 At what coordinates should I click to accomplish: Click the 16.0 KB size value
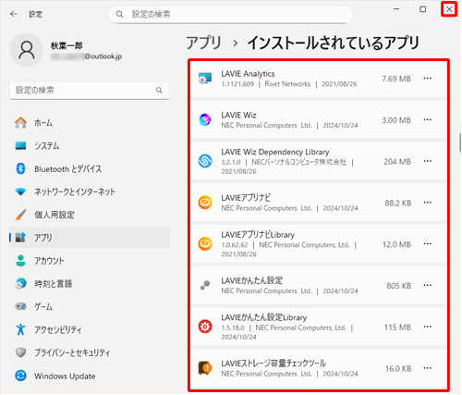pyautogui.click(x=398, y=368)
